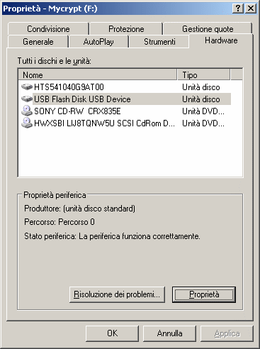This screenshot has height=349, width=260.
Task: Open the Condivisione tab
Action: pos(48,29)
